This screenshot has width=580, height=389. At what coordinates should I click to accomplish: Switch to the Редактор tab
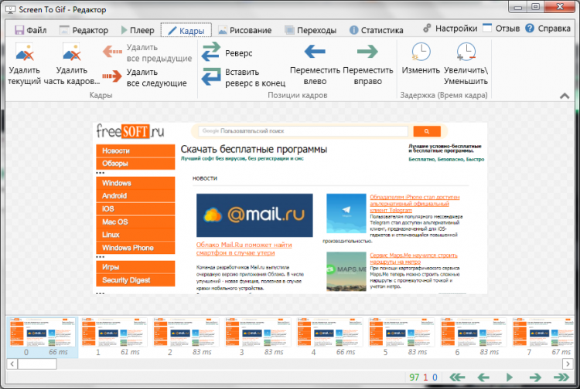84,30
